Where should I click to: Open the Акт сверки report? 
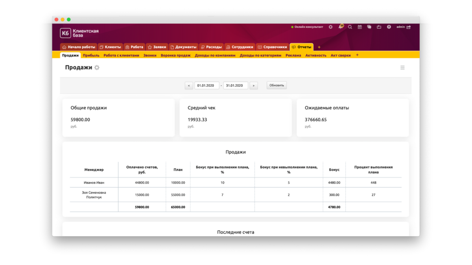341,55
